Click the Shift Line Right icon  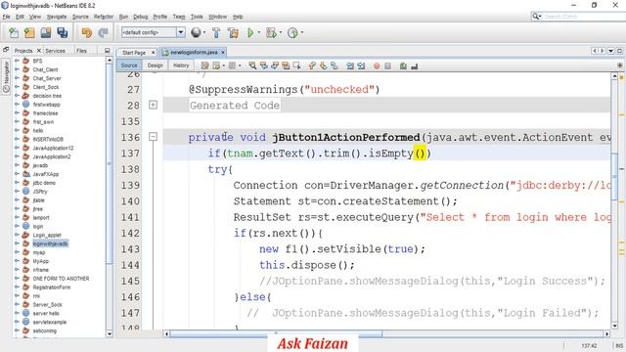[x=361, y=66]
